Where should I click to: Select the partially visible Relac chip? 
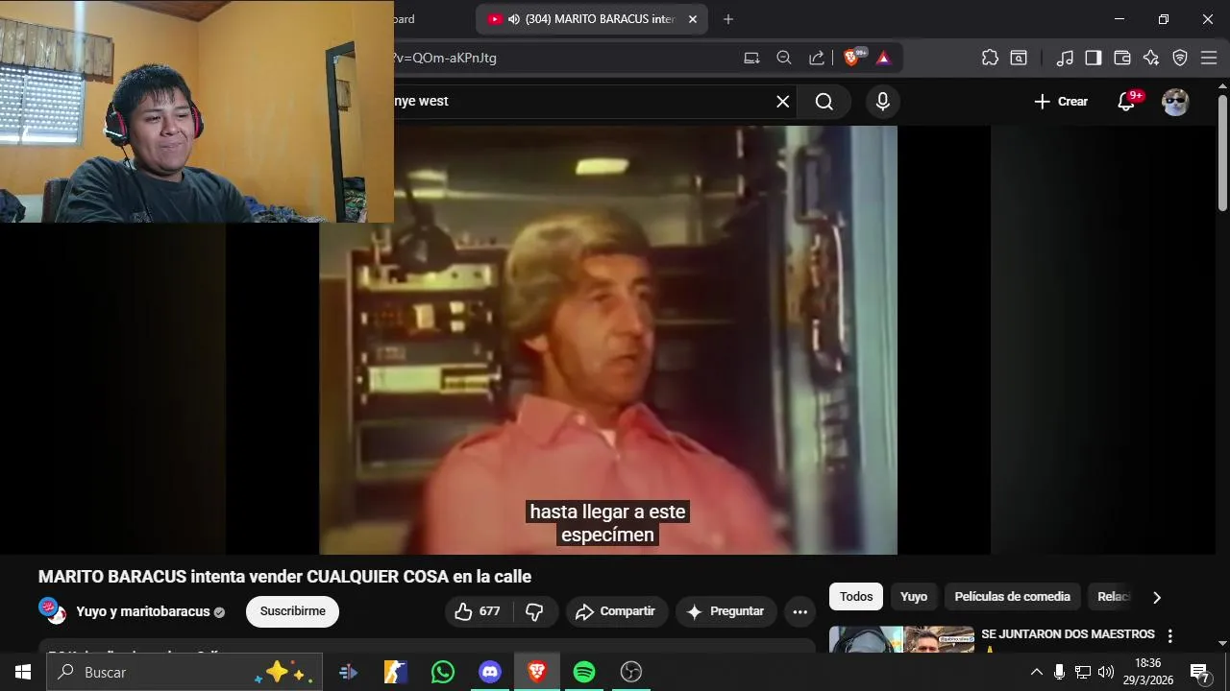click(1113, 597)
